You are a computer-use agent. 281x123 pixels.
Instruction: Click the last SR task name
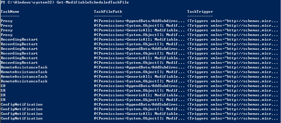click(x=3, y=100)
